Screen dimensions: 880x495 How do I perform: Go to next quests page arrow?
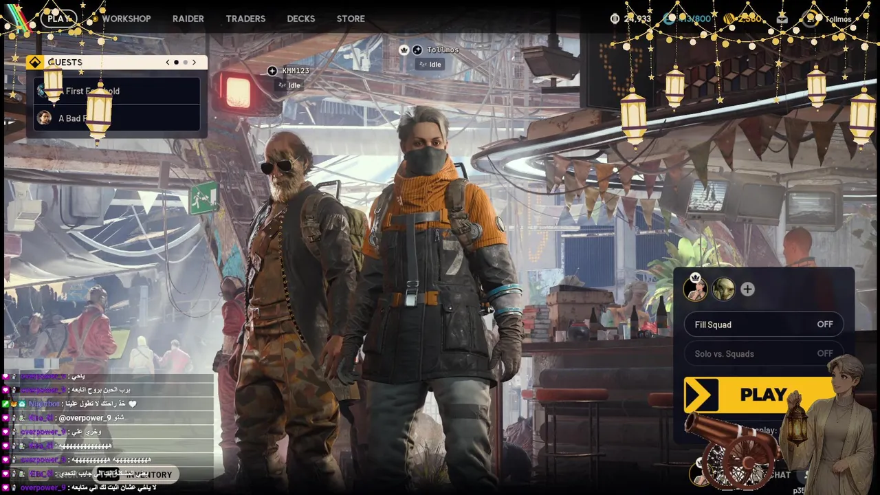coord(194,62)
